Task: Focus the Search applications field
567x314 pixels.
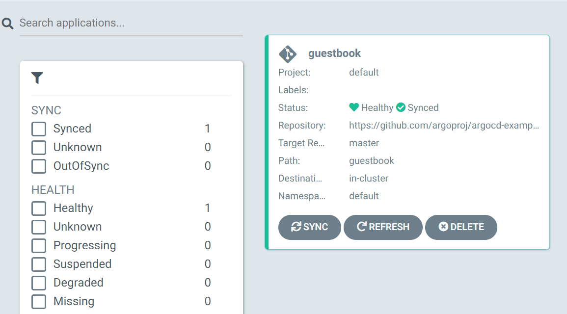Action: click(x=131, y=23)
